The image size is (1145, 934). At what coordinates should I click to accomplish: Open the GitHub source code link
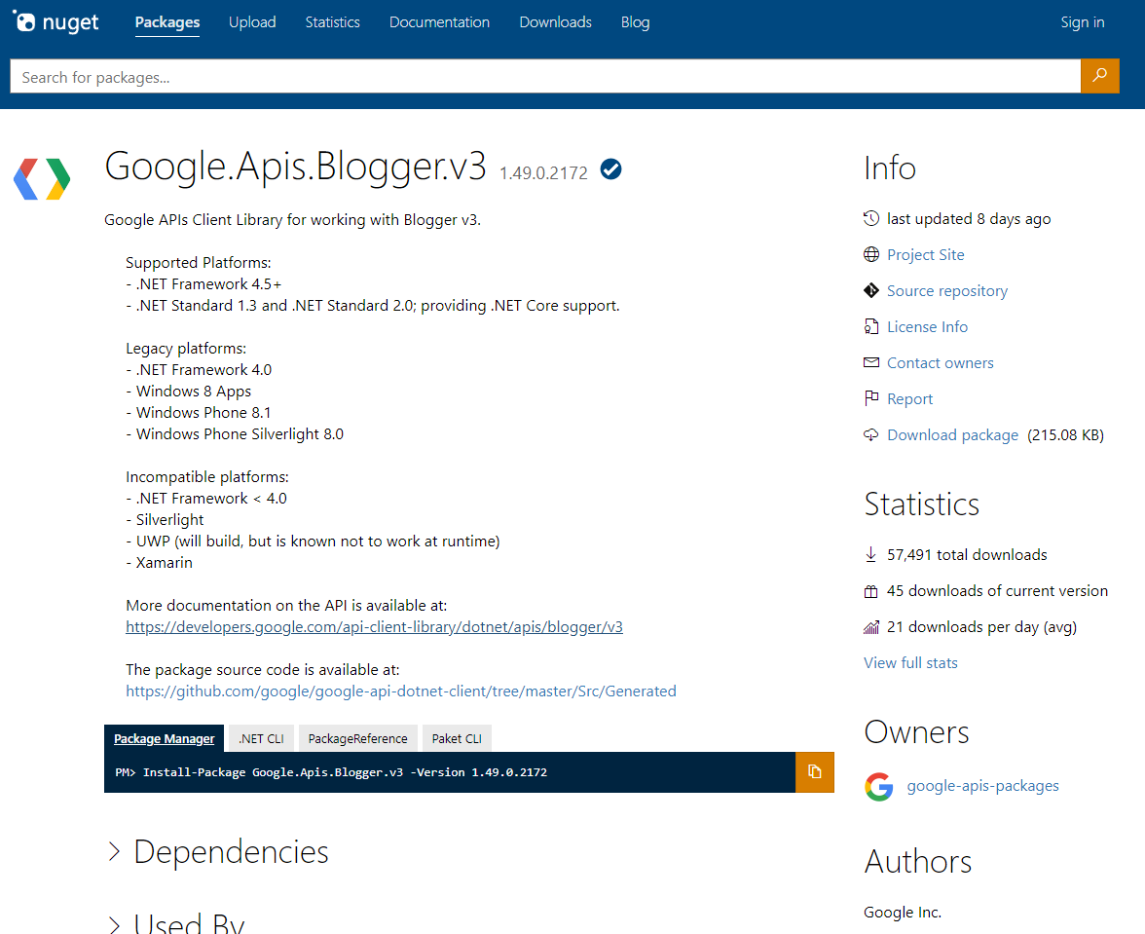coord(401,691)
